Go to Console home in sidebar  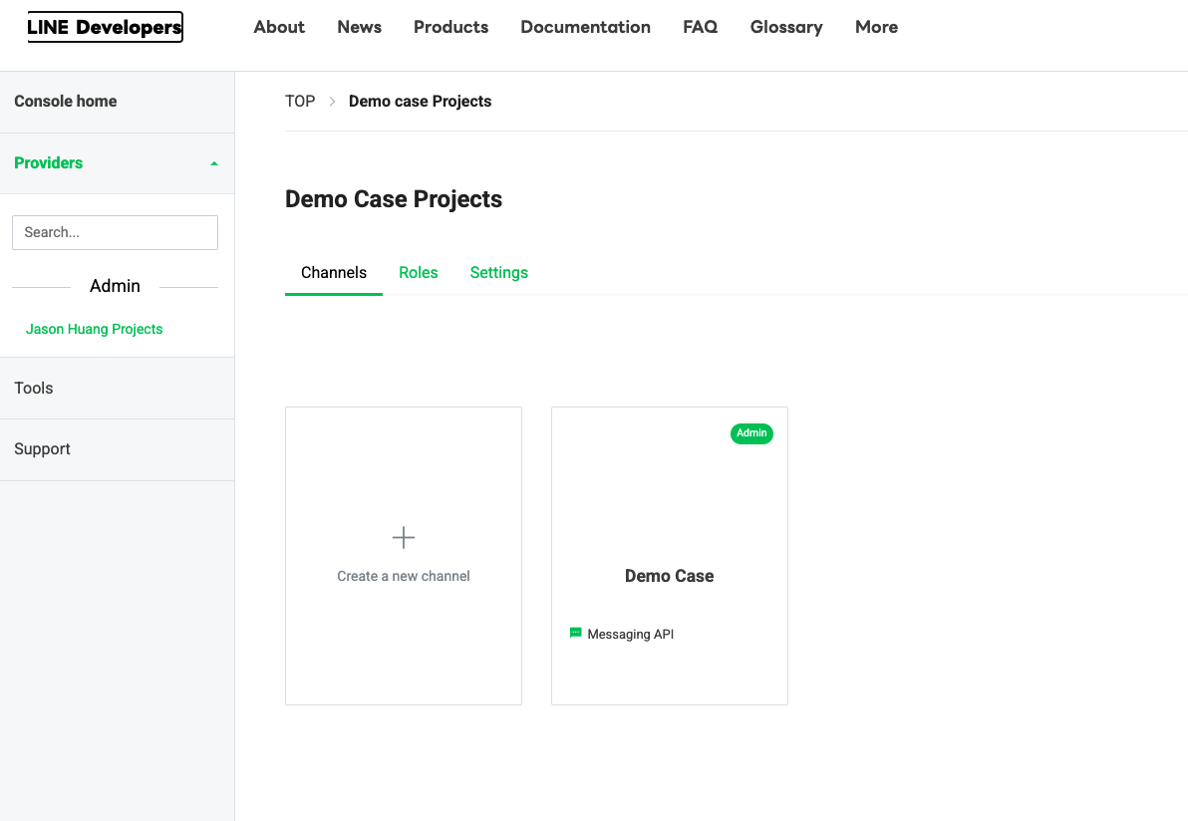point(66,102)
